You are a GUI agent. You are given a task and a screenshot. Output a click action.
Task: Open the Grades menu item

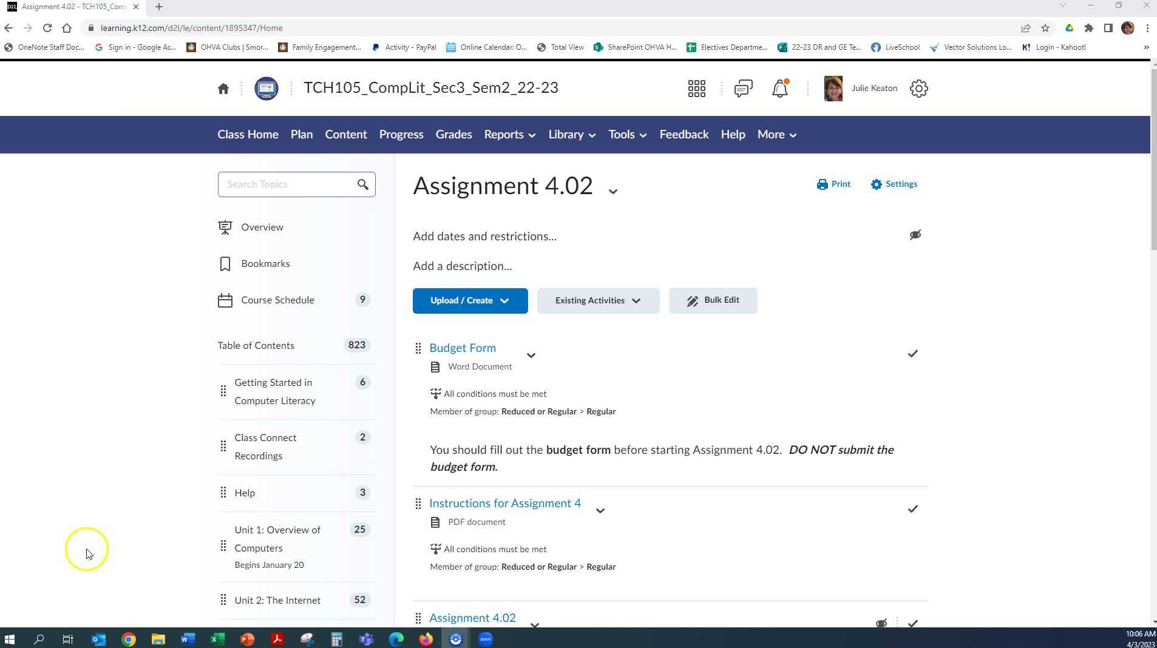[x=453, y=134]
